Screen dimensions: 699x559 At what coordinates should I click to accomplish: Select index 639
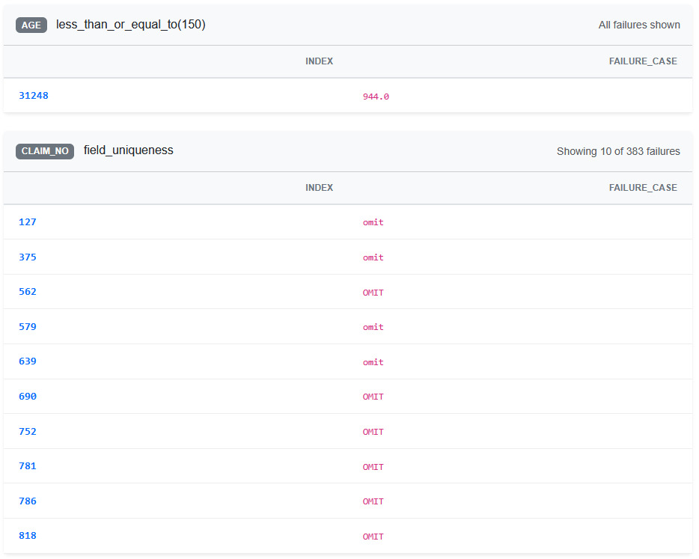coord(28,361)
